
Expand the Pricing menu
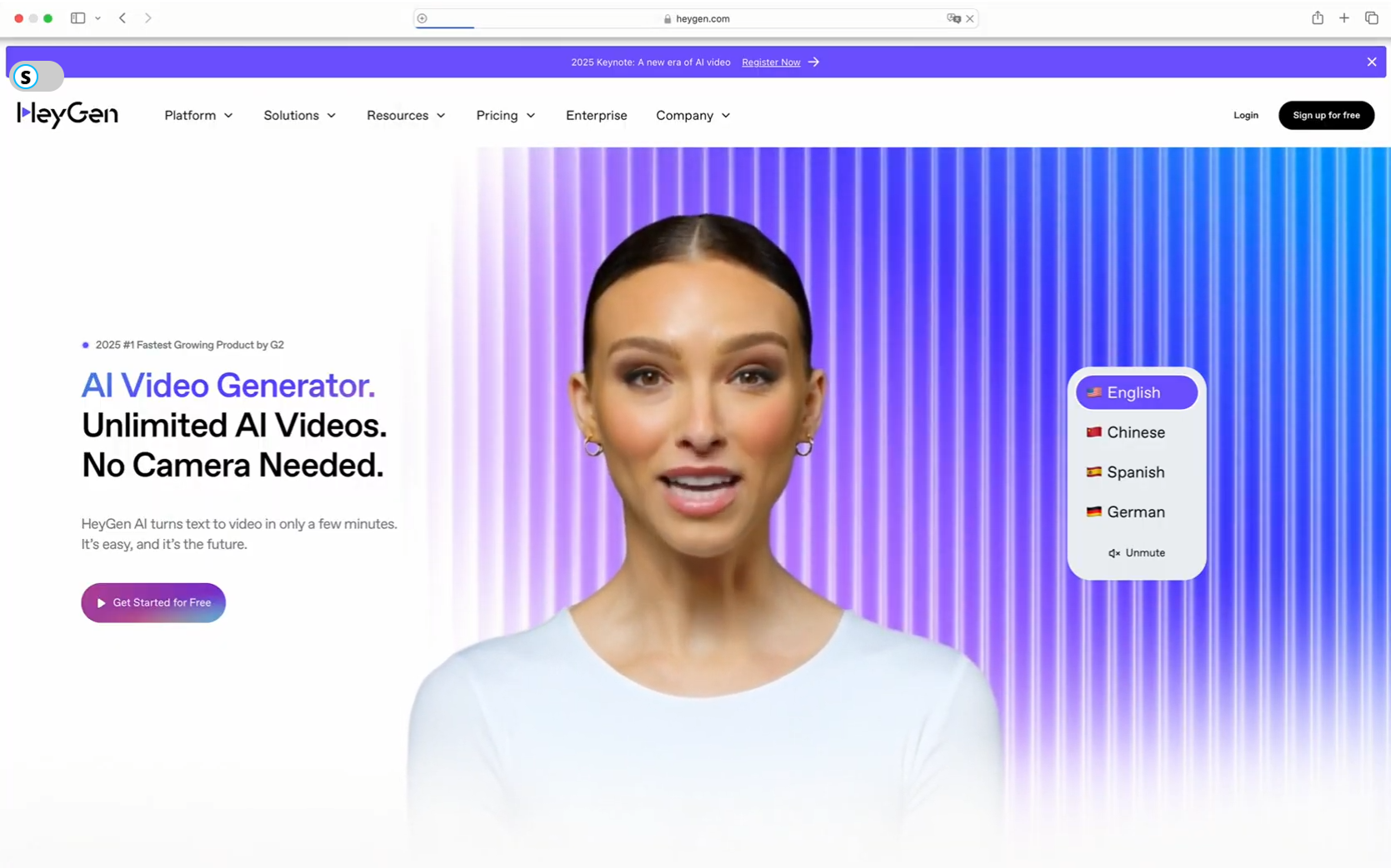(x=505, y=115)
